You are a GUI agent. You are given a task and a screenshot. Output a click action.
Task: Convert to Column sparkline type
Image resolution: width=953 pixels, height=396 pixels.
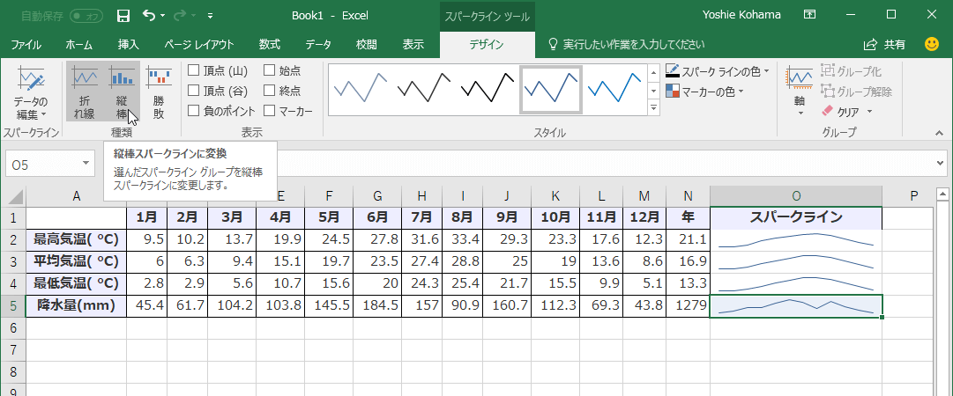122,92
